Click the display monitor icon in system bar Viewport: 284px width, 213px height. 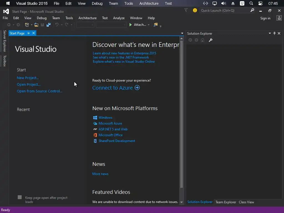pos(215,3)
